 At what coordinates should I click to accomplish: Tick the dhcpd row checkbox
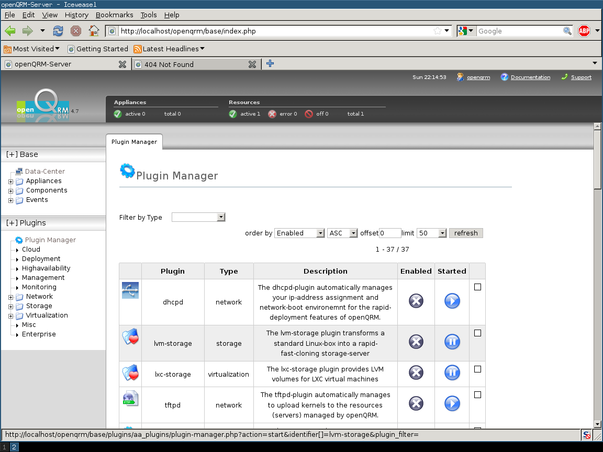pos(477,287)
